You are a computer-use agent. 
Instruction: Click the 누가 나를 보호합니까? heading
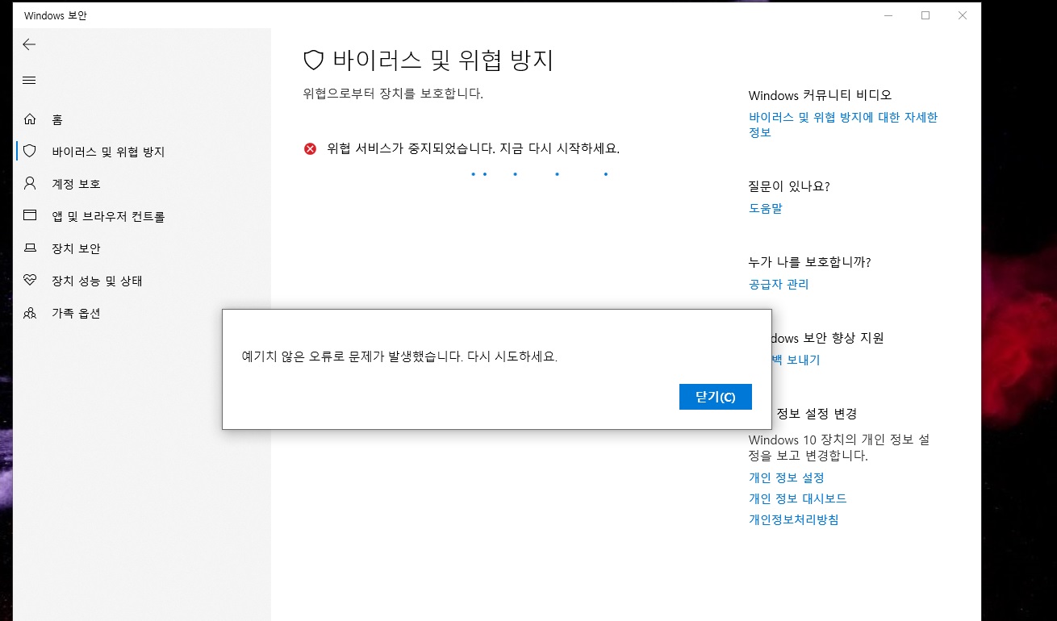[810, 262]
